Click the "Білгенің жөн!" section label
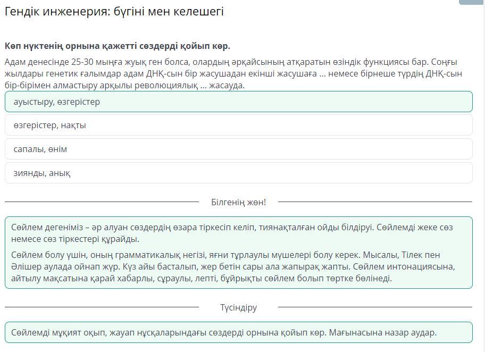The width and height of the screenshot is (485, 352). click(x=238, y=202)
